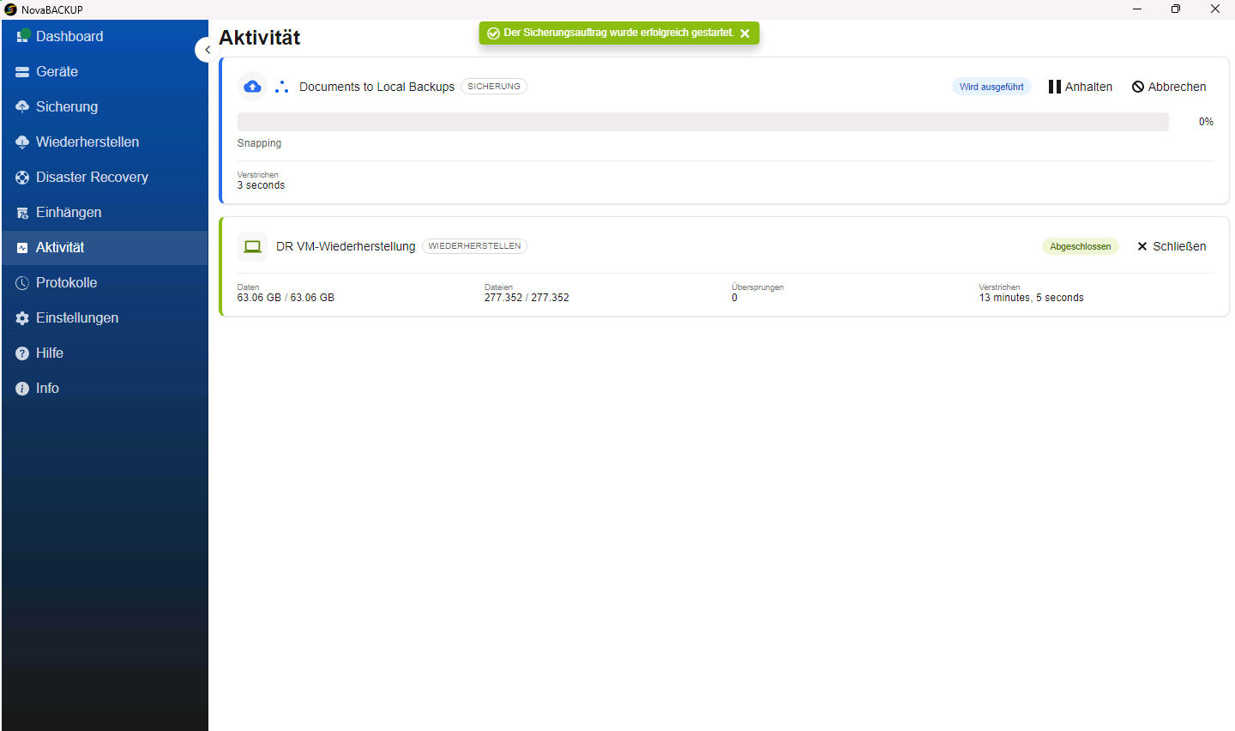
Task: Click the backup progress bar
Action: point(702,122)
